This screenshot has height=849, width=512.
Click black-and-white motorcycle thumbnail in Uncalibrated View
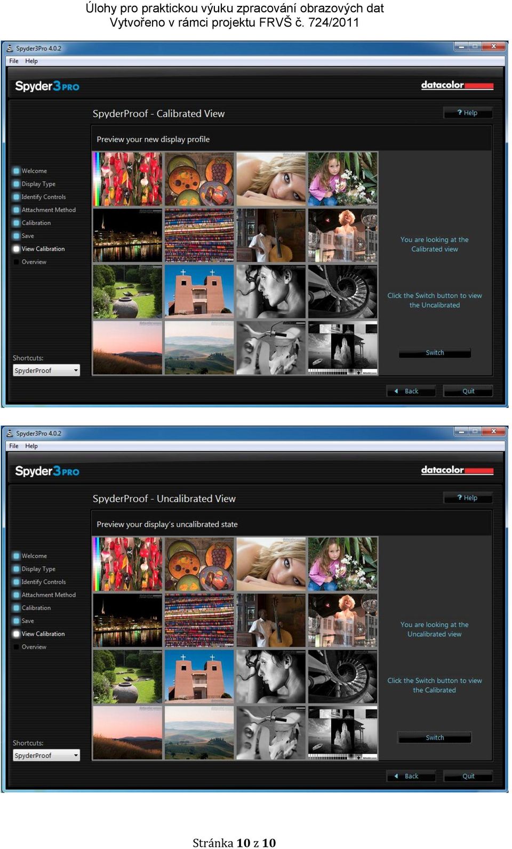pos(271,733)
